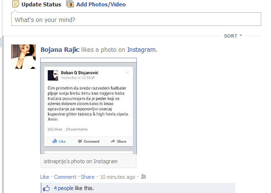Select the thumbs-up icon beside the likes count
The image size is (271, 193).
46,188
